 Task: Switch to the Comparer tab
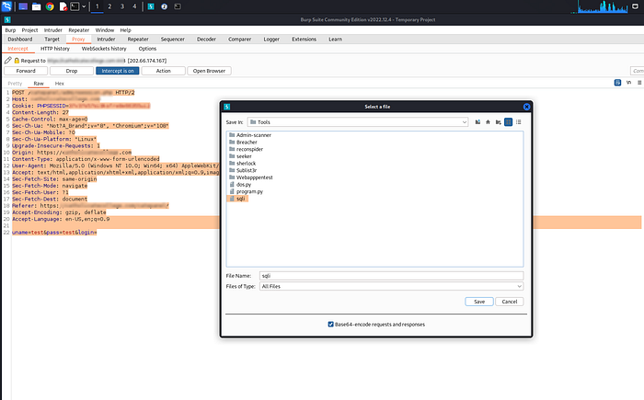(x=239, y=39)
